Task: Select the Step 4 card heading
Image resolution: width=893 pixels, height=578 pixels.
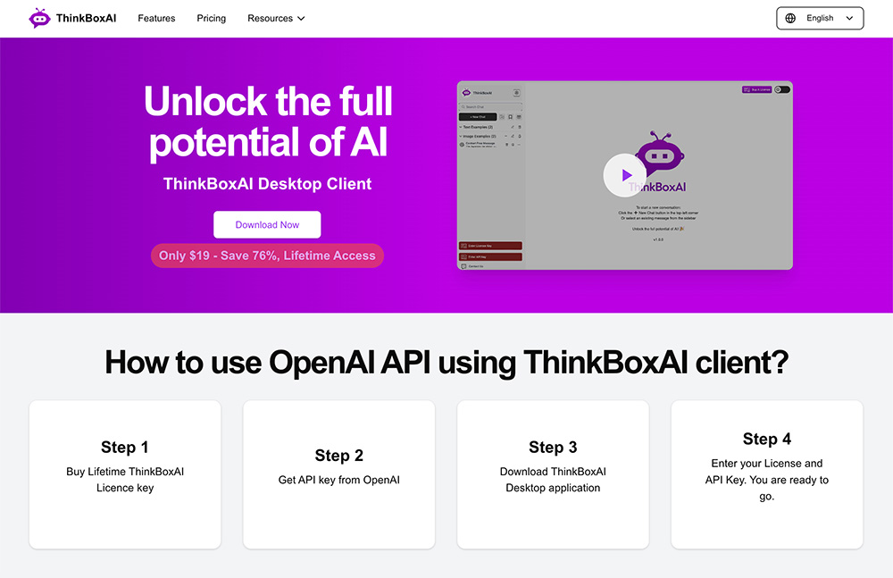Action: click(767, 439)
